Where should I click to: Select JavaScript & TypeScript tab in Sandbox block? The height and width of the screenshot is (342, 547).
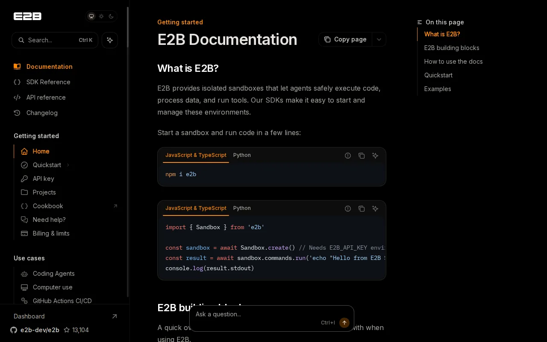196,208
